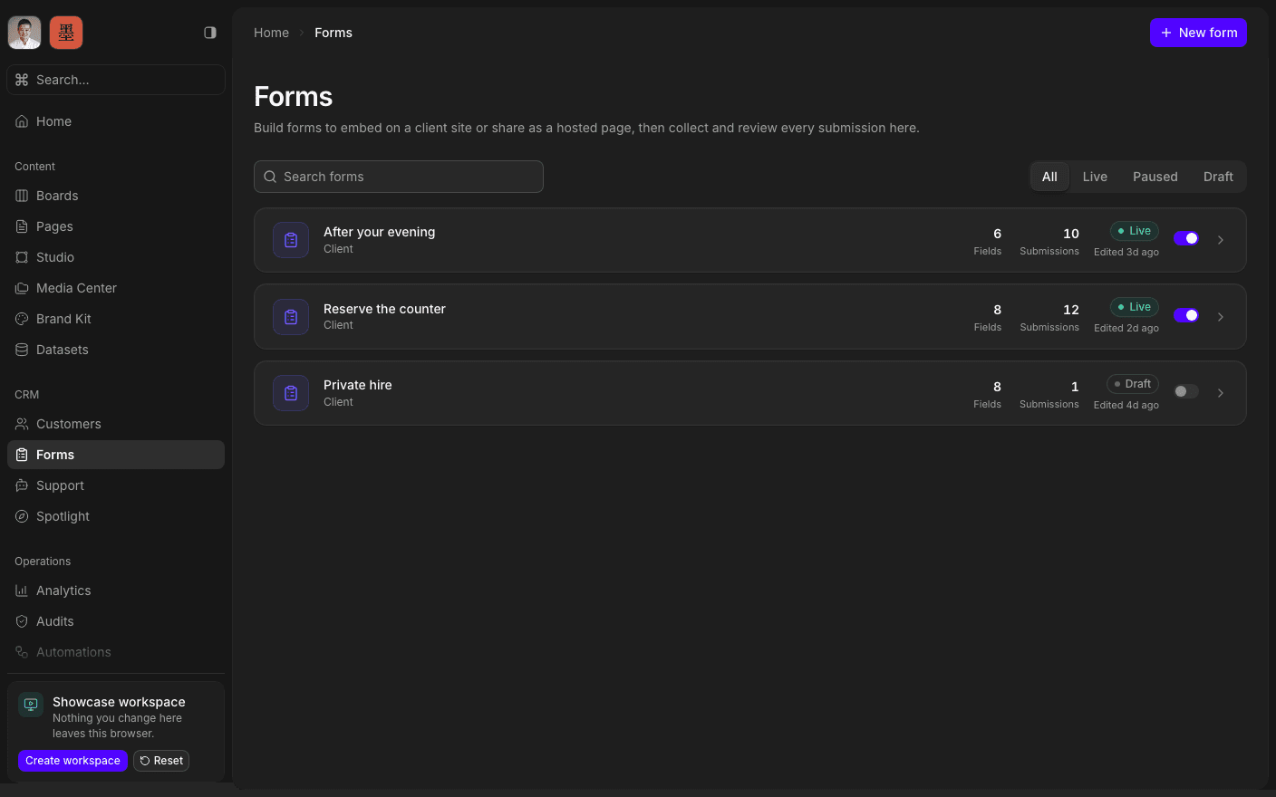The width and height of the screenshot is (1276, 797).
Task: Reset the showcase workspace
Action: [161, 761]
